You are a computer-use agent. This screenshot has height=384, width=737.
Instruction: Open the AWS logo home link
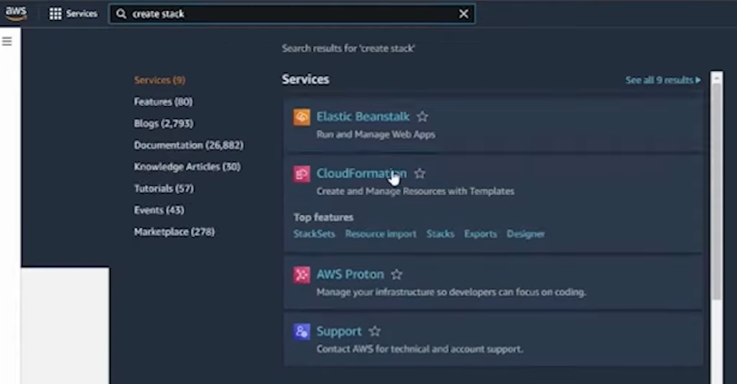point(16,14)
